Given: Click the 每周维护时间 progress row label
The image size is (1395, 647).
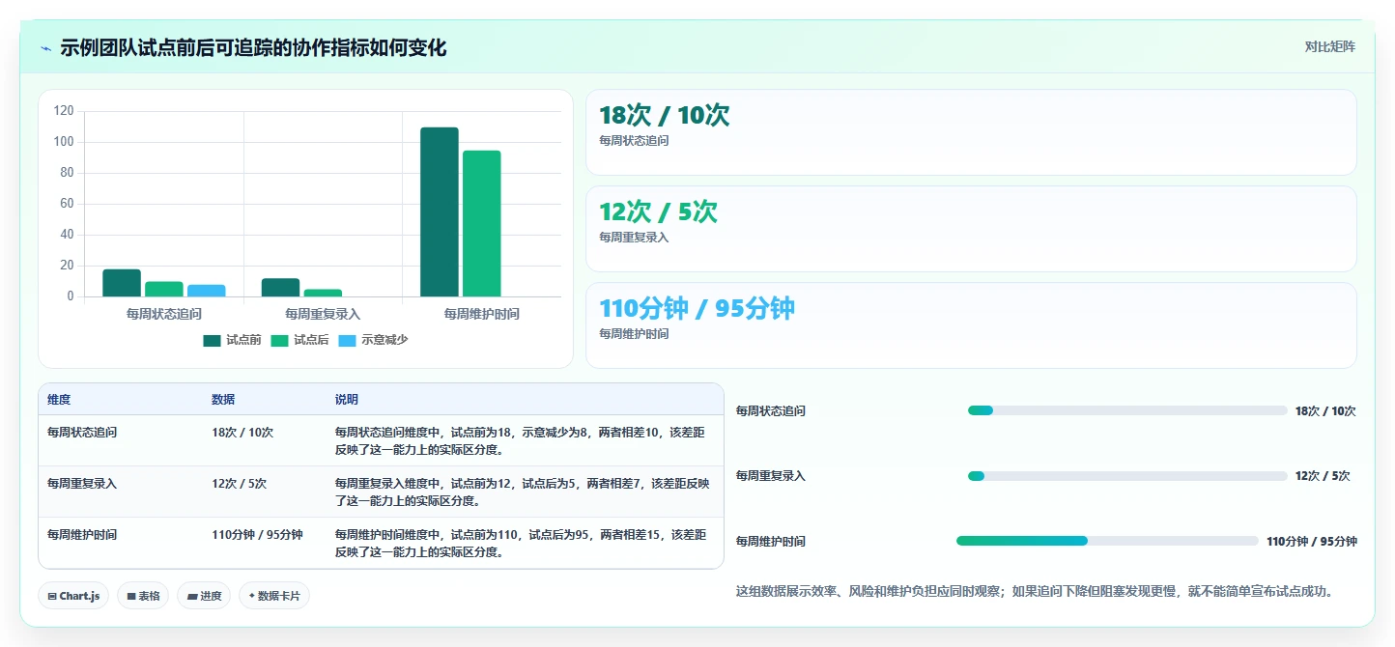Looking at the screenshot, I should click(771, 542).
